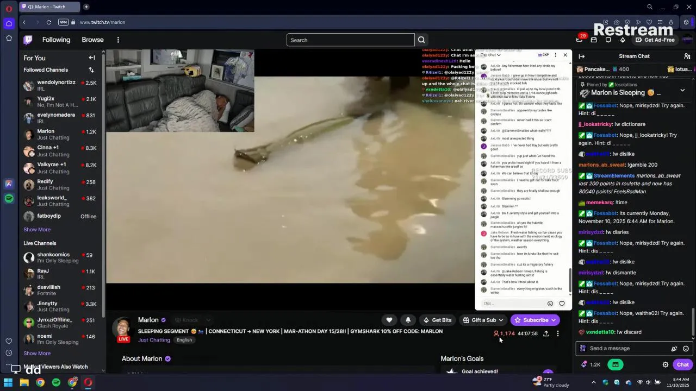Viewport: 696px width, 391px height.
Task: Open Valkyrae channel in sidebar
Action: coord(60,168)
